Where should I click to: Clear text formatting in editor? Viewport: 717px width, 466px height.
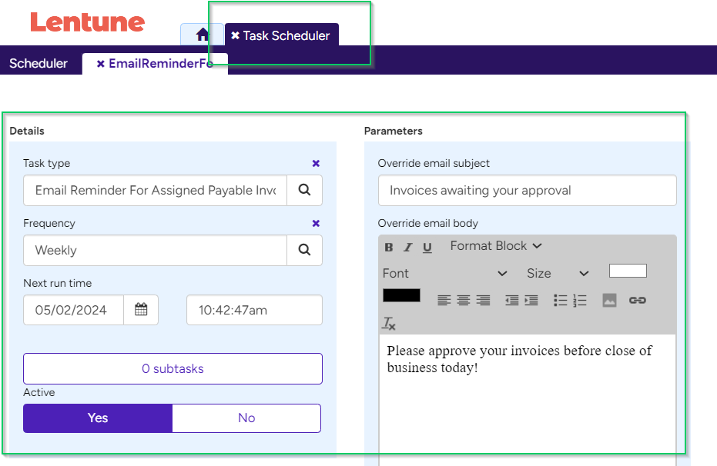(389, 324)
